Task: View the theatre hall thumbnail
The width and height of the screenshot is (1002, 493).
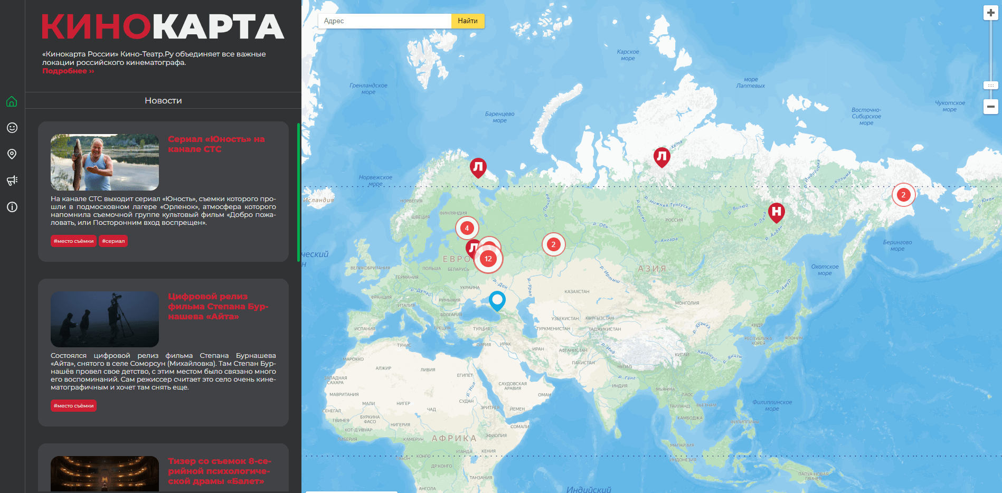Action: click(x=105, y=474)
